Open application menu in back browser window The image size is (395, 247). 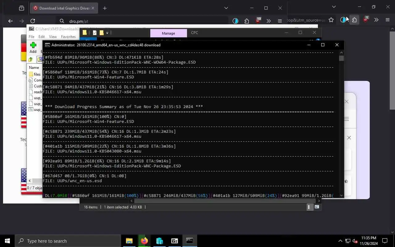tap(388, 20)
